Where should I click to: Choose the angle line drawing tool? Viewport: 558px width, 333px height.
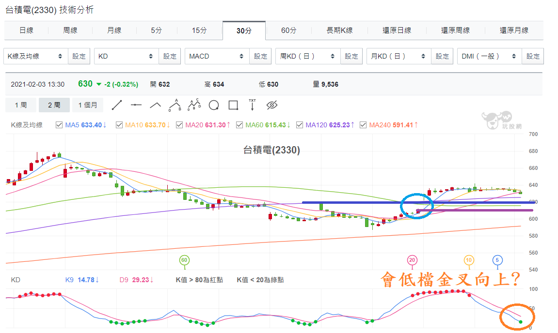[x=155, y=105]
